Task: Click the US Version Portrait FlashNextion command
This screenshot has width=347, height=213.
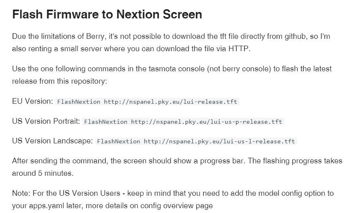Action: (183, 121)
